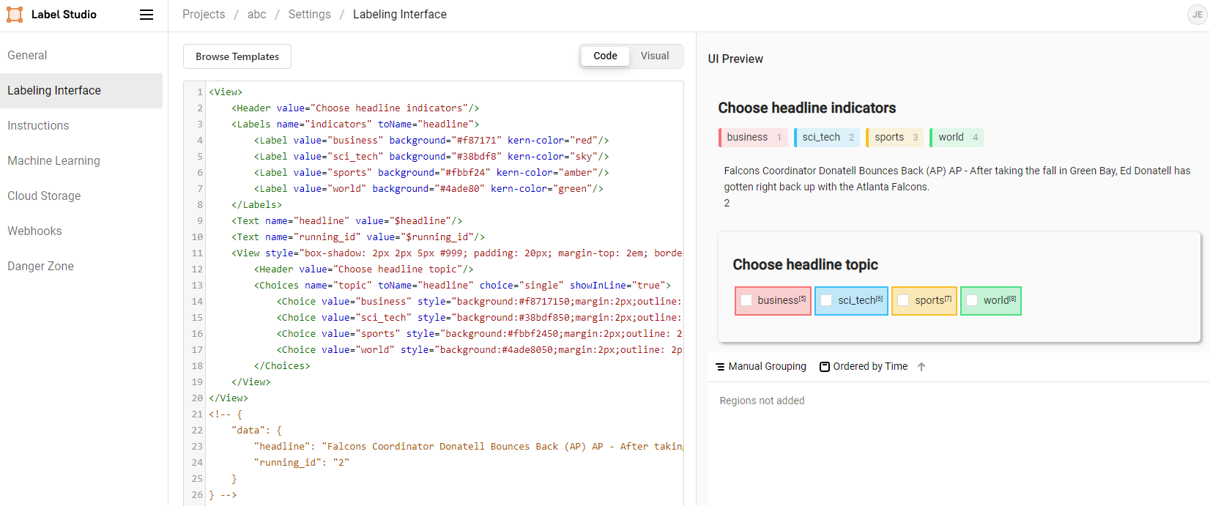Viewport: 1210px width, 506px height.
Task: Click code line 1 View tag
Action: [x=226, y=92]
